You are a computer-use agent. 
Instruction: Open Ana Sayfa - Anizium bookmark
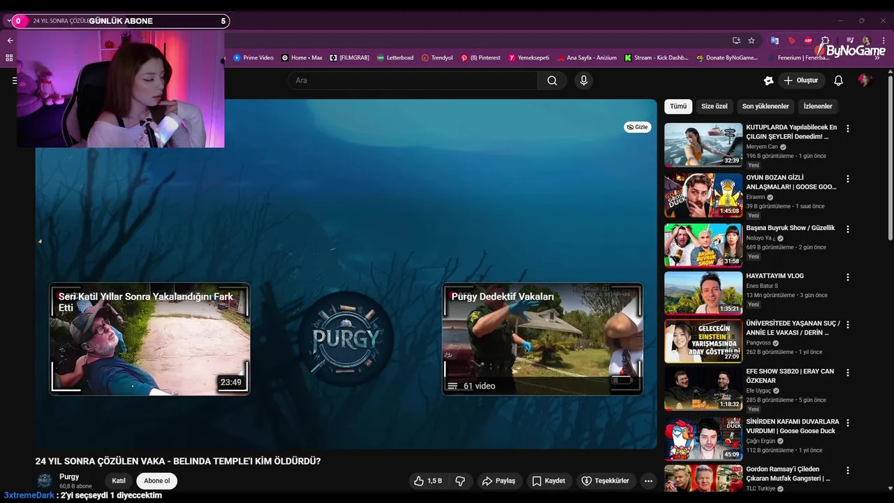[587, 58]
